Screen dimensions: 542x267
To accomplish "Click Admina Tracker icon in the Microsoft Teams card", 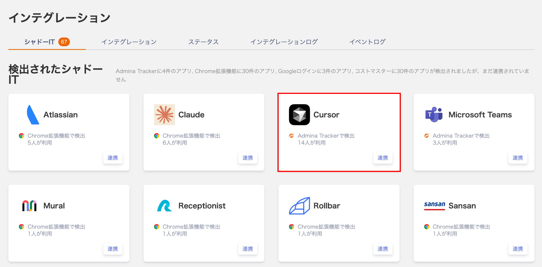I will coord(427,136).
